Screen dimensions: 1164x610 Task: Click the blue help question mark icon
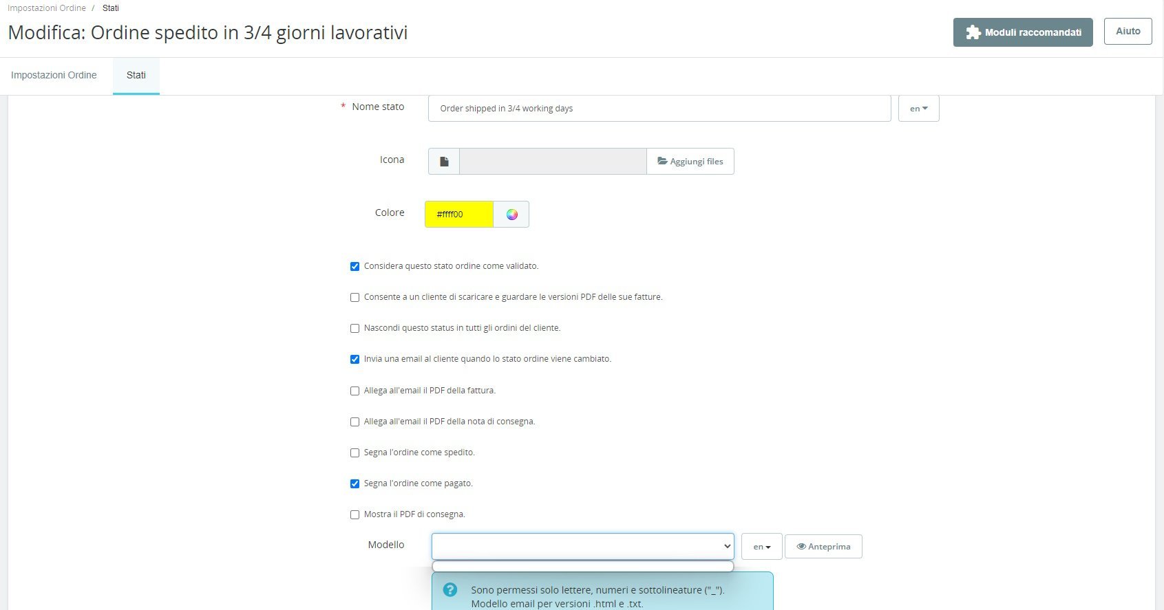coord(450,589)
